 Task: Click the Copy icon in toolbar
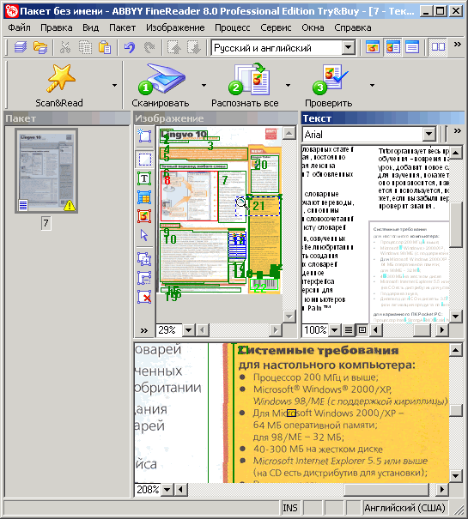pyautogui.click(x=85, y=47)
